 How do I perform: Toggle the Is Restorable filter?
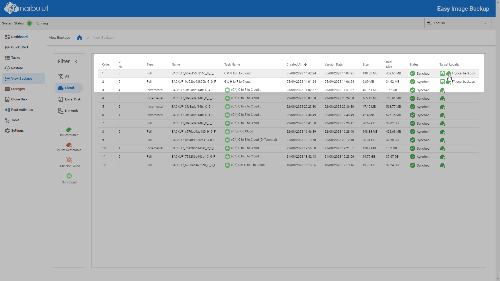69,132
